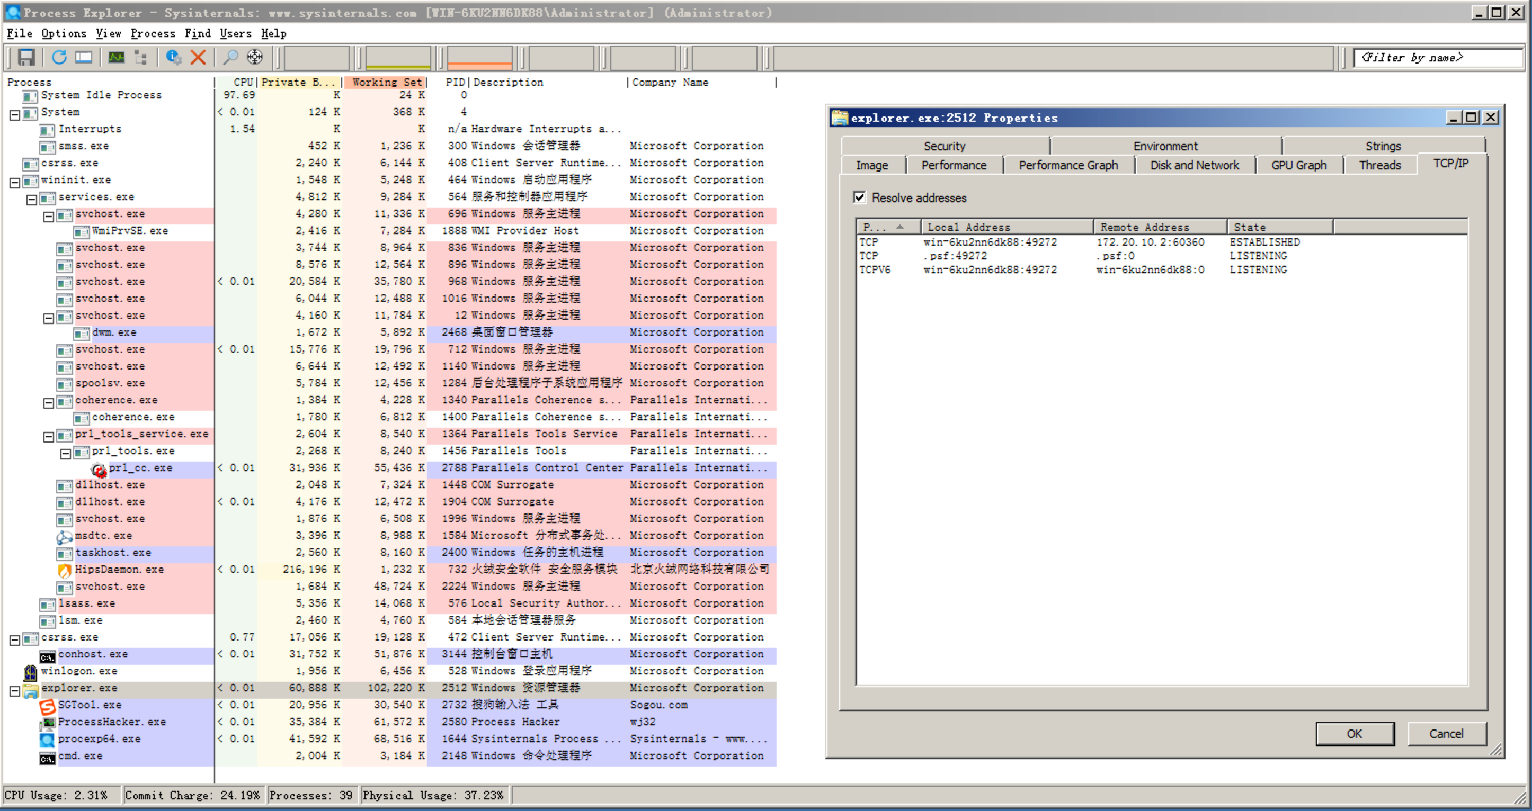The image size is (1532, 811).
Task: Click the Cancel button
Action: click(1446, 733)
